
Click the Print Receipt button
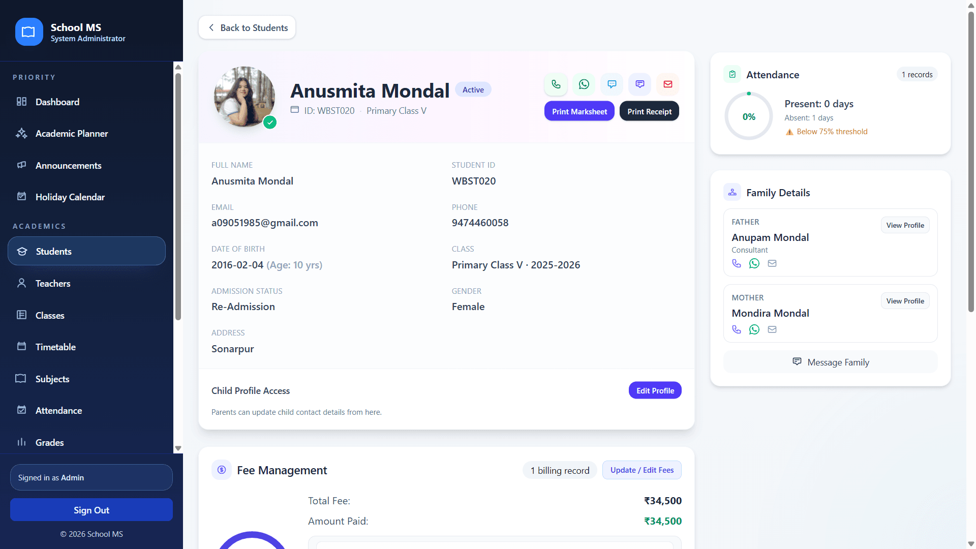pos(649,111)
